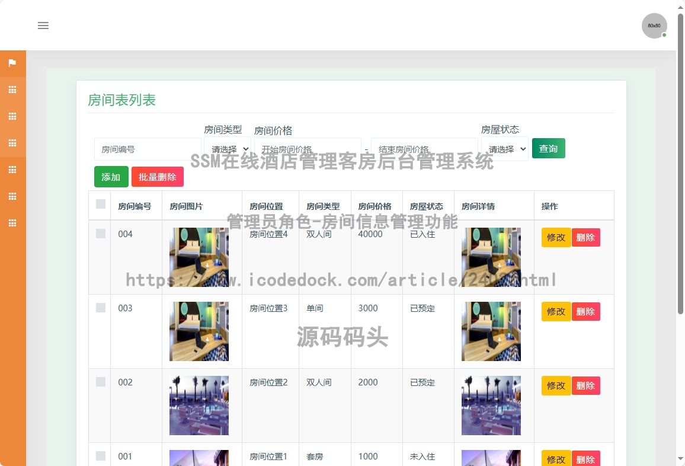Click 删除 for room 004

[x=586, y=237]
